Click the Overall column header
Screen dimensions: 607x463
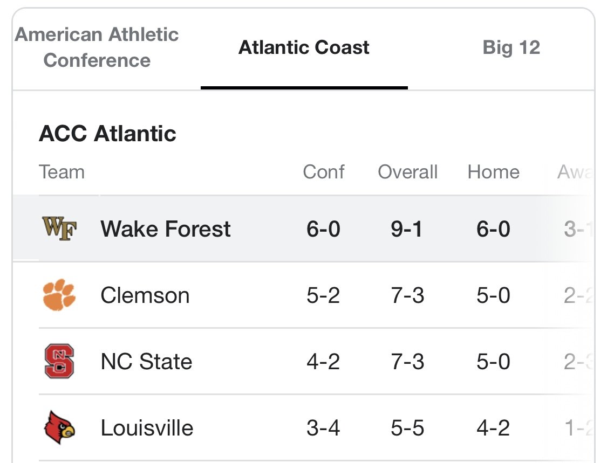tap(408, 172)
